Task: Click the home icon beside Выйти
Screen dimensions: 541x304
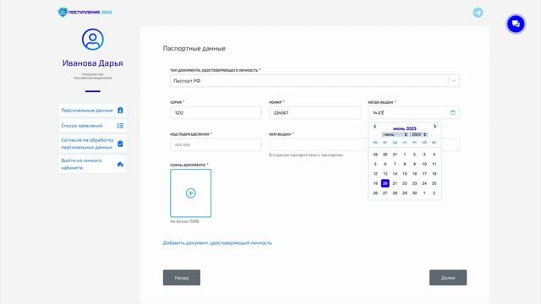Action: click(120, 165)
